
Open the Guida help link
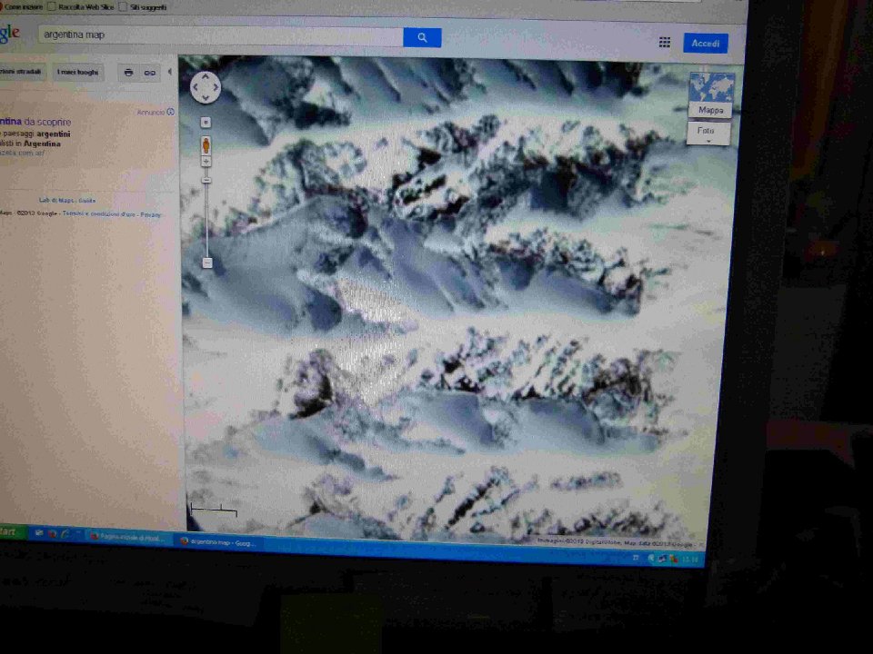point(87,200)
